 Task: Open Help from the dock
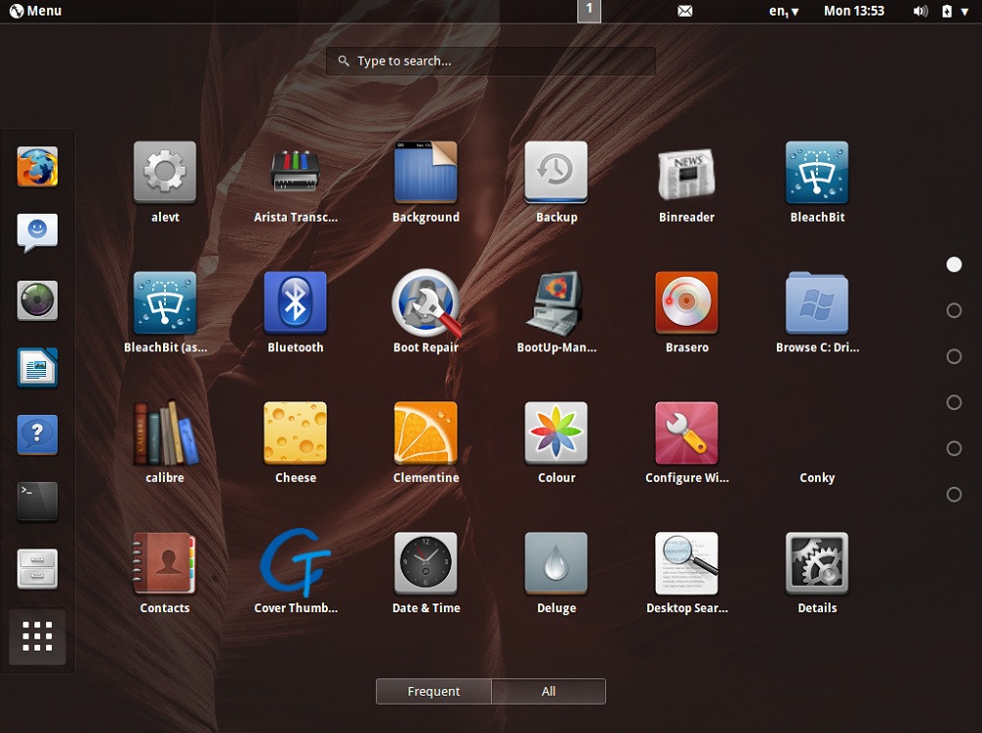(x=37, y=435)
